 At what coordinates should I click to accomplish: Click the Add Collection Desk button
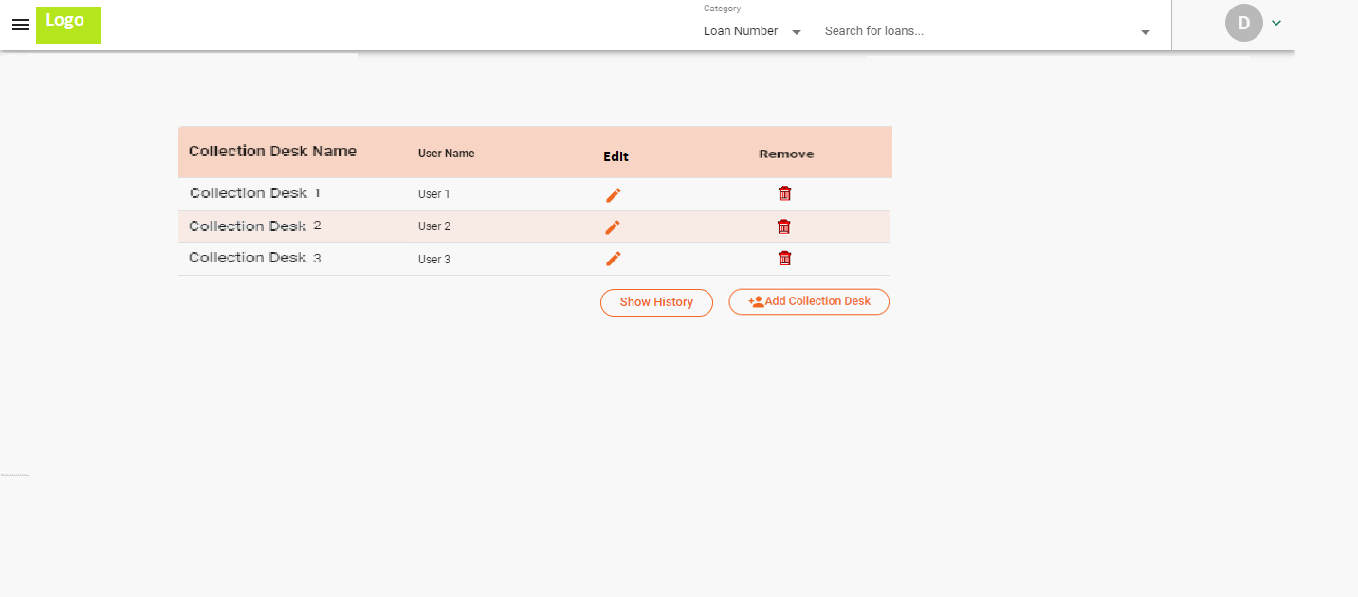(x=809, y=301)
